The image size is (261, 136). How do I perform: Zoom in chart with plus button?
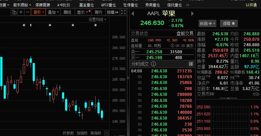21,12
